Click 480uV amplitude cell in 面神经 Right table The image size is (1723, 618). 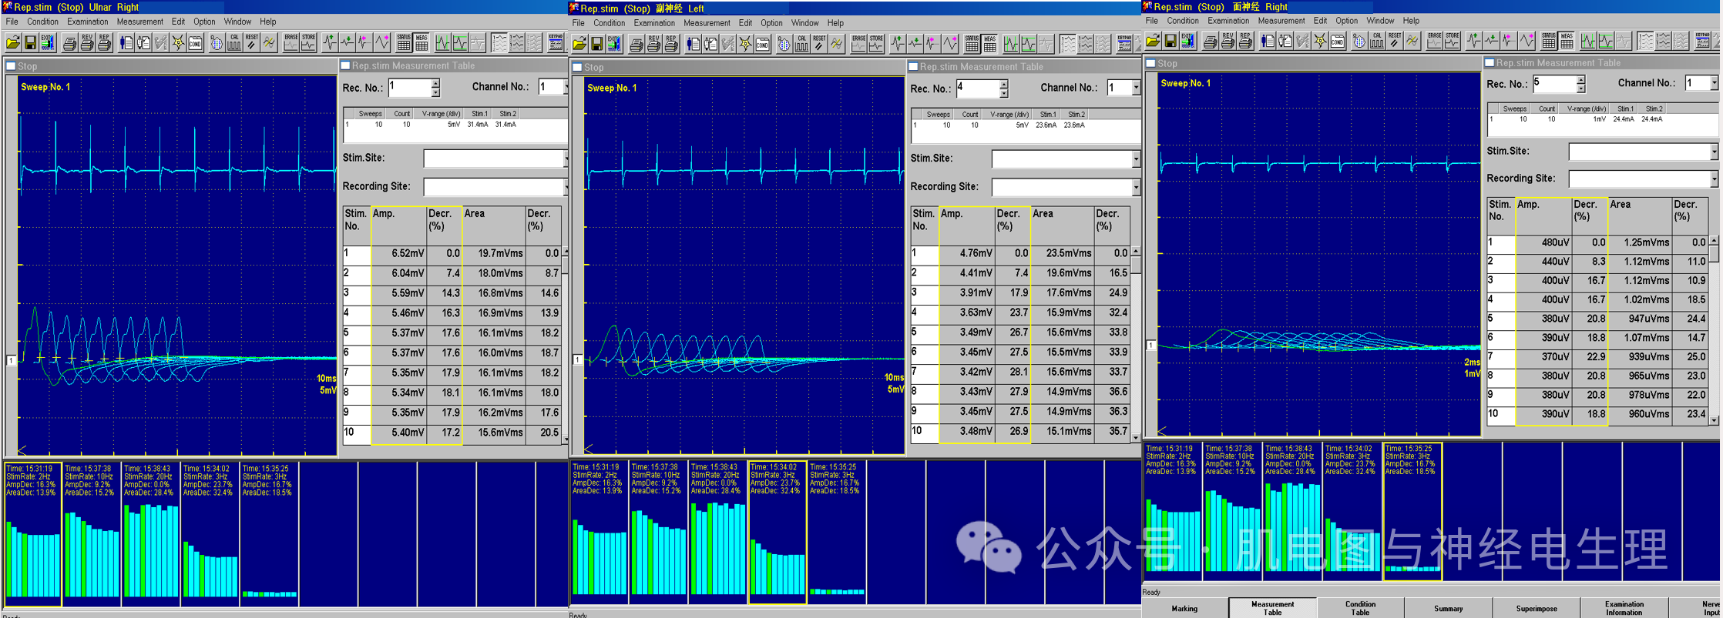[1543, 242]
